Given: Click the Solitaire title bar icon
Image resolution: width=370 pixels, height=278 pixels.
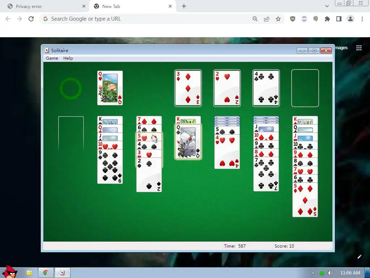Looking at the screenshot, I should (x=47, y=50).
